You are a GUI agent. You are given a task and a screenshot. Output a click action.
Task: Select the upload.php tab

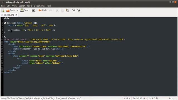point(9,15)
